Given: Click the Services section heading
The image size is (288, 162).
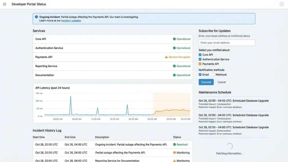Looking at the screenshot, I should [x=39, y=31].
